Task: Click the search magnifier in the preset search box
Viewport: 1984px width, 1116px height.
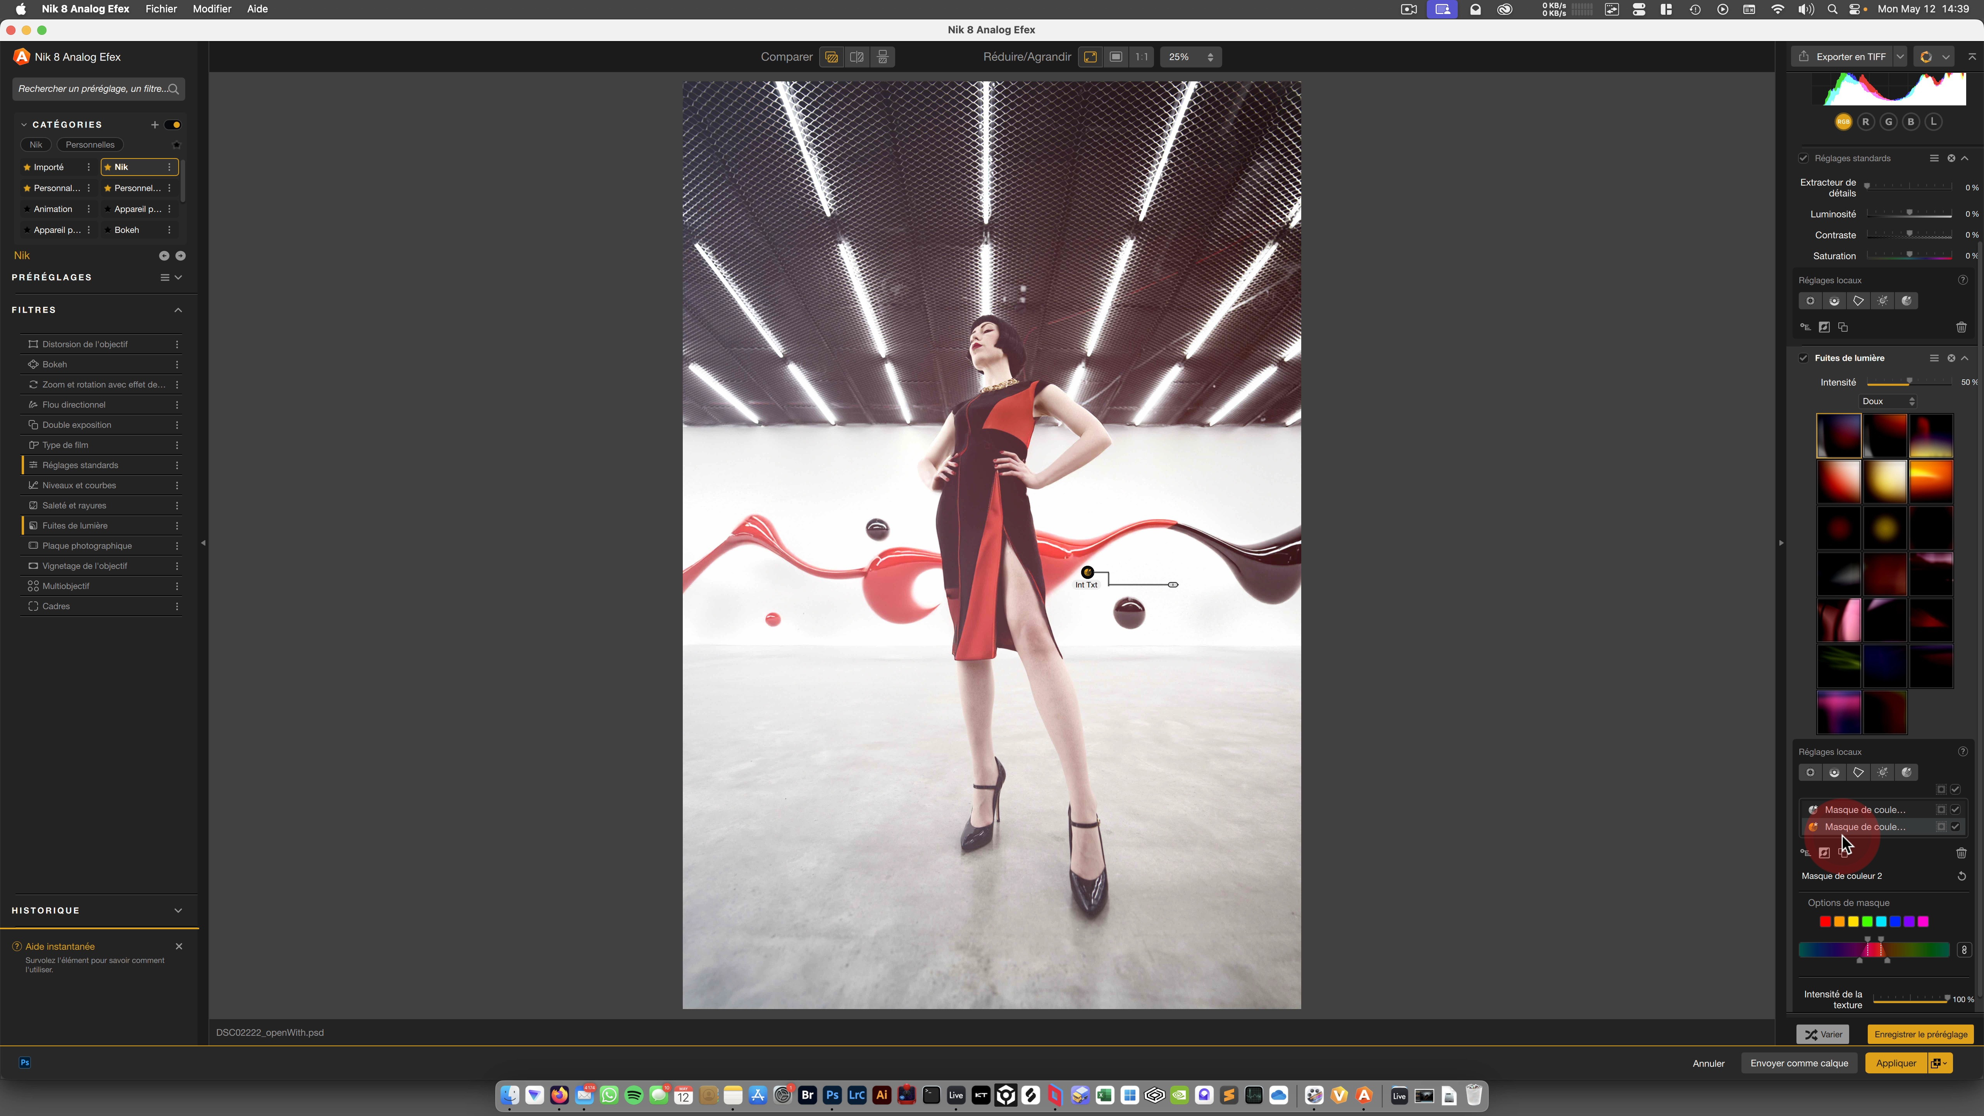Action: tap(174, 90)
